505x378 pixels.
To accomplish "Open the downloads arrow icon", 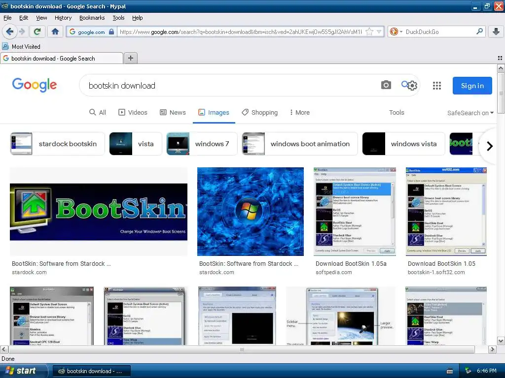I will click(x=496, y=31).
